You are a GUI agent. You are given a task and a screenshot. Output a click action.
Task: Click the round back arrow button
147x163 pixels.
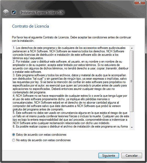[6, 13]
